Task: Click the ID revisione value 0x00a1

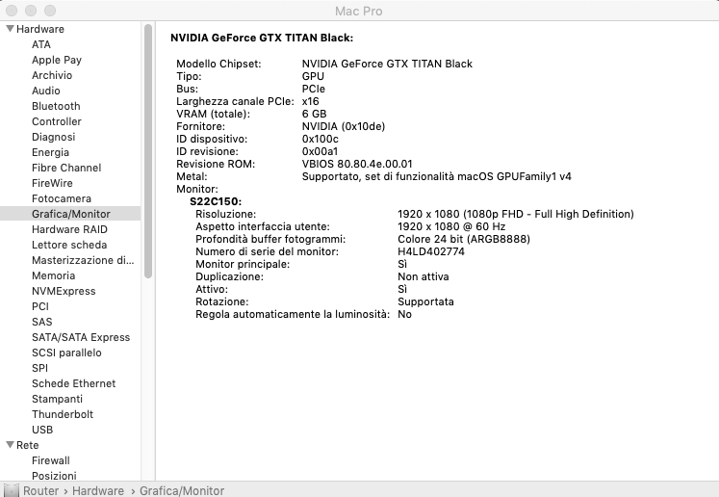Action: pos(320,151)
